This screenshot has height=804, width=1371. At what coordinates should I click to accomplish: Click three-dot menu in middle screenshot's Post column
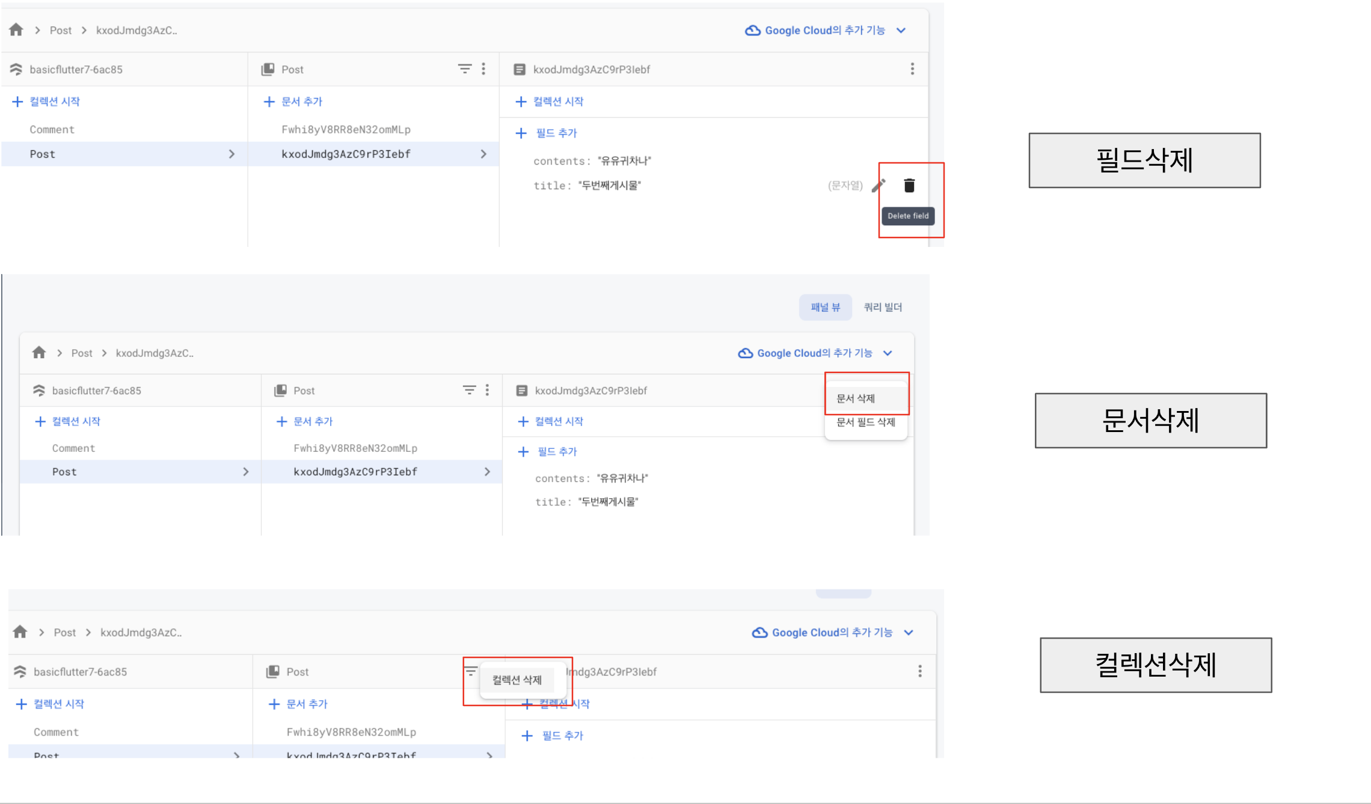(487, 391)
